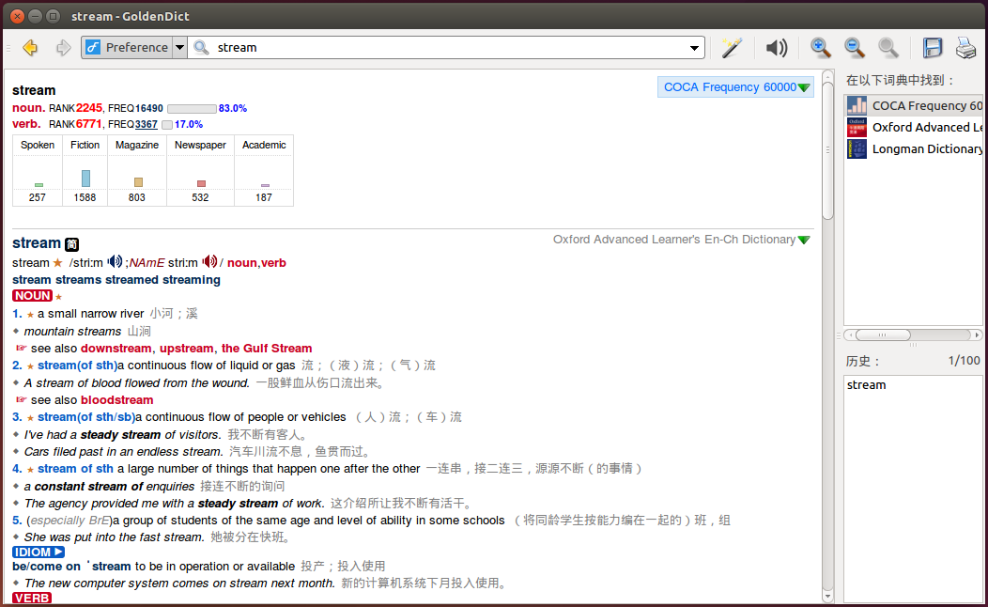Play pronunciation using the toolbar speaker icon
The image size is (988, 607).
[x=777, y=47]
